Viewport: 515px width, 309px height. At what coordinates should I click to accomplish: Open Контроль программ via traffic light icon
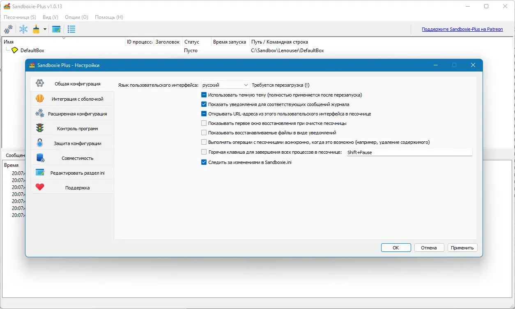[72, 128]
